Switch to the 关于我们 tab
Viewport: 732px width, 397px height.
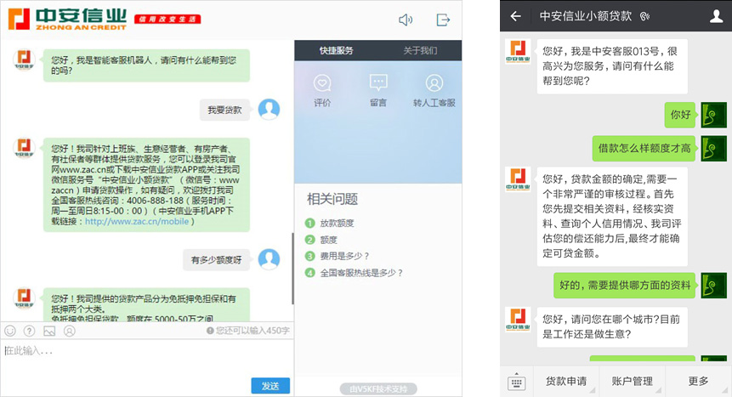(420, 50)
